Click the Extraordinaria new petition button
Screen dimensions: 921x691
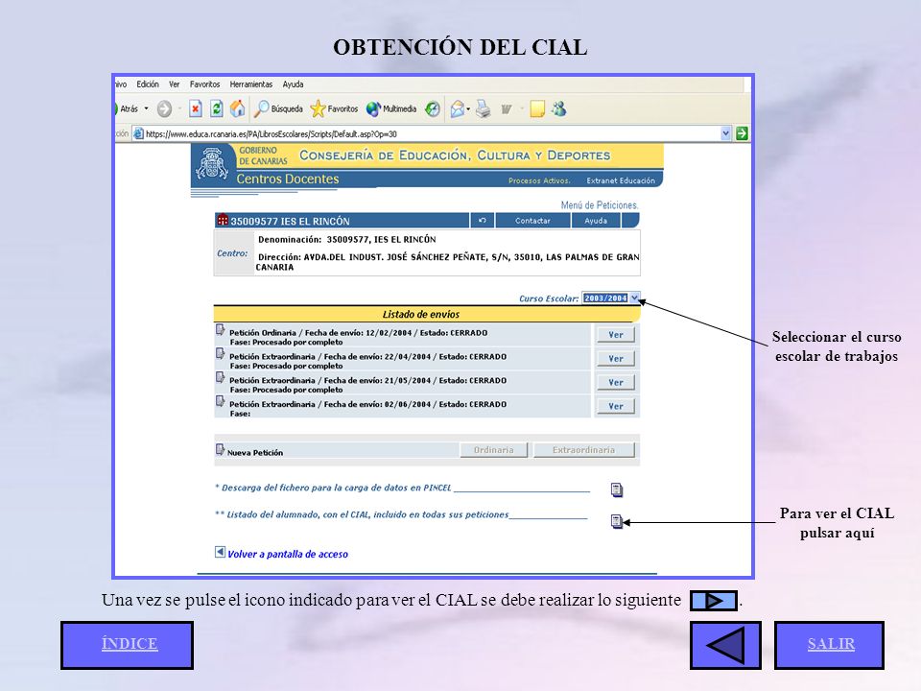point(584,450)
